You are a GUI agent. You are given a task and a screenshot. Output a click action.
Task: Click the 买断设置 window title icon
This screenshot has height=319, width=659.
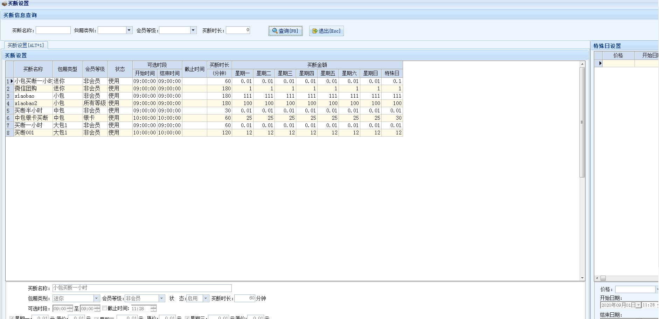pyautogui.click(x=4, y=4)
